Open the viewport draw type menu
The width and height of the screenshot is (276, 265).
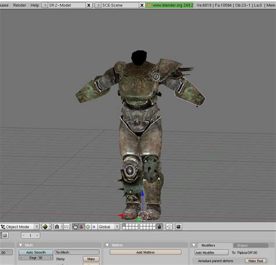(47, 226)
